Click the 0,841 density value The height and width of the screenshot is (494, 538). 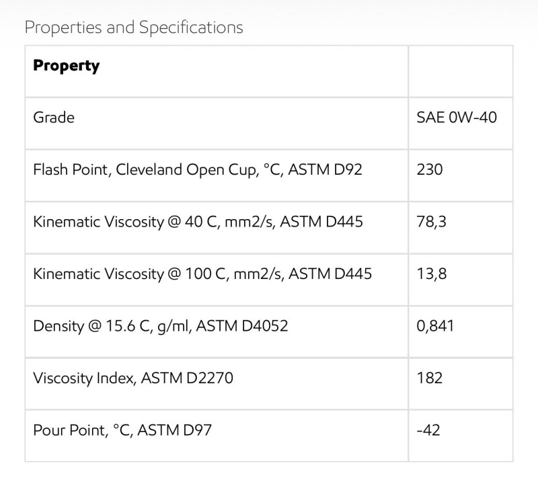click(435, 326)
